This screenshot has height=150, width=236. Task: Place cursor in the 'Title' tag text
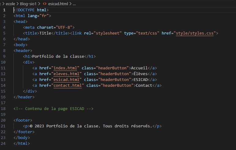click(x=45, y=33)
